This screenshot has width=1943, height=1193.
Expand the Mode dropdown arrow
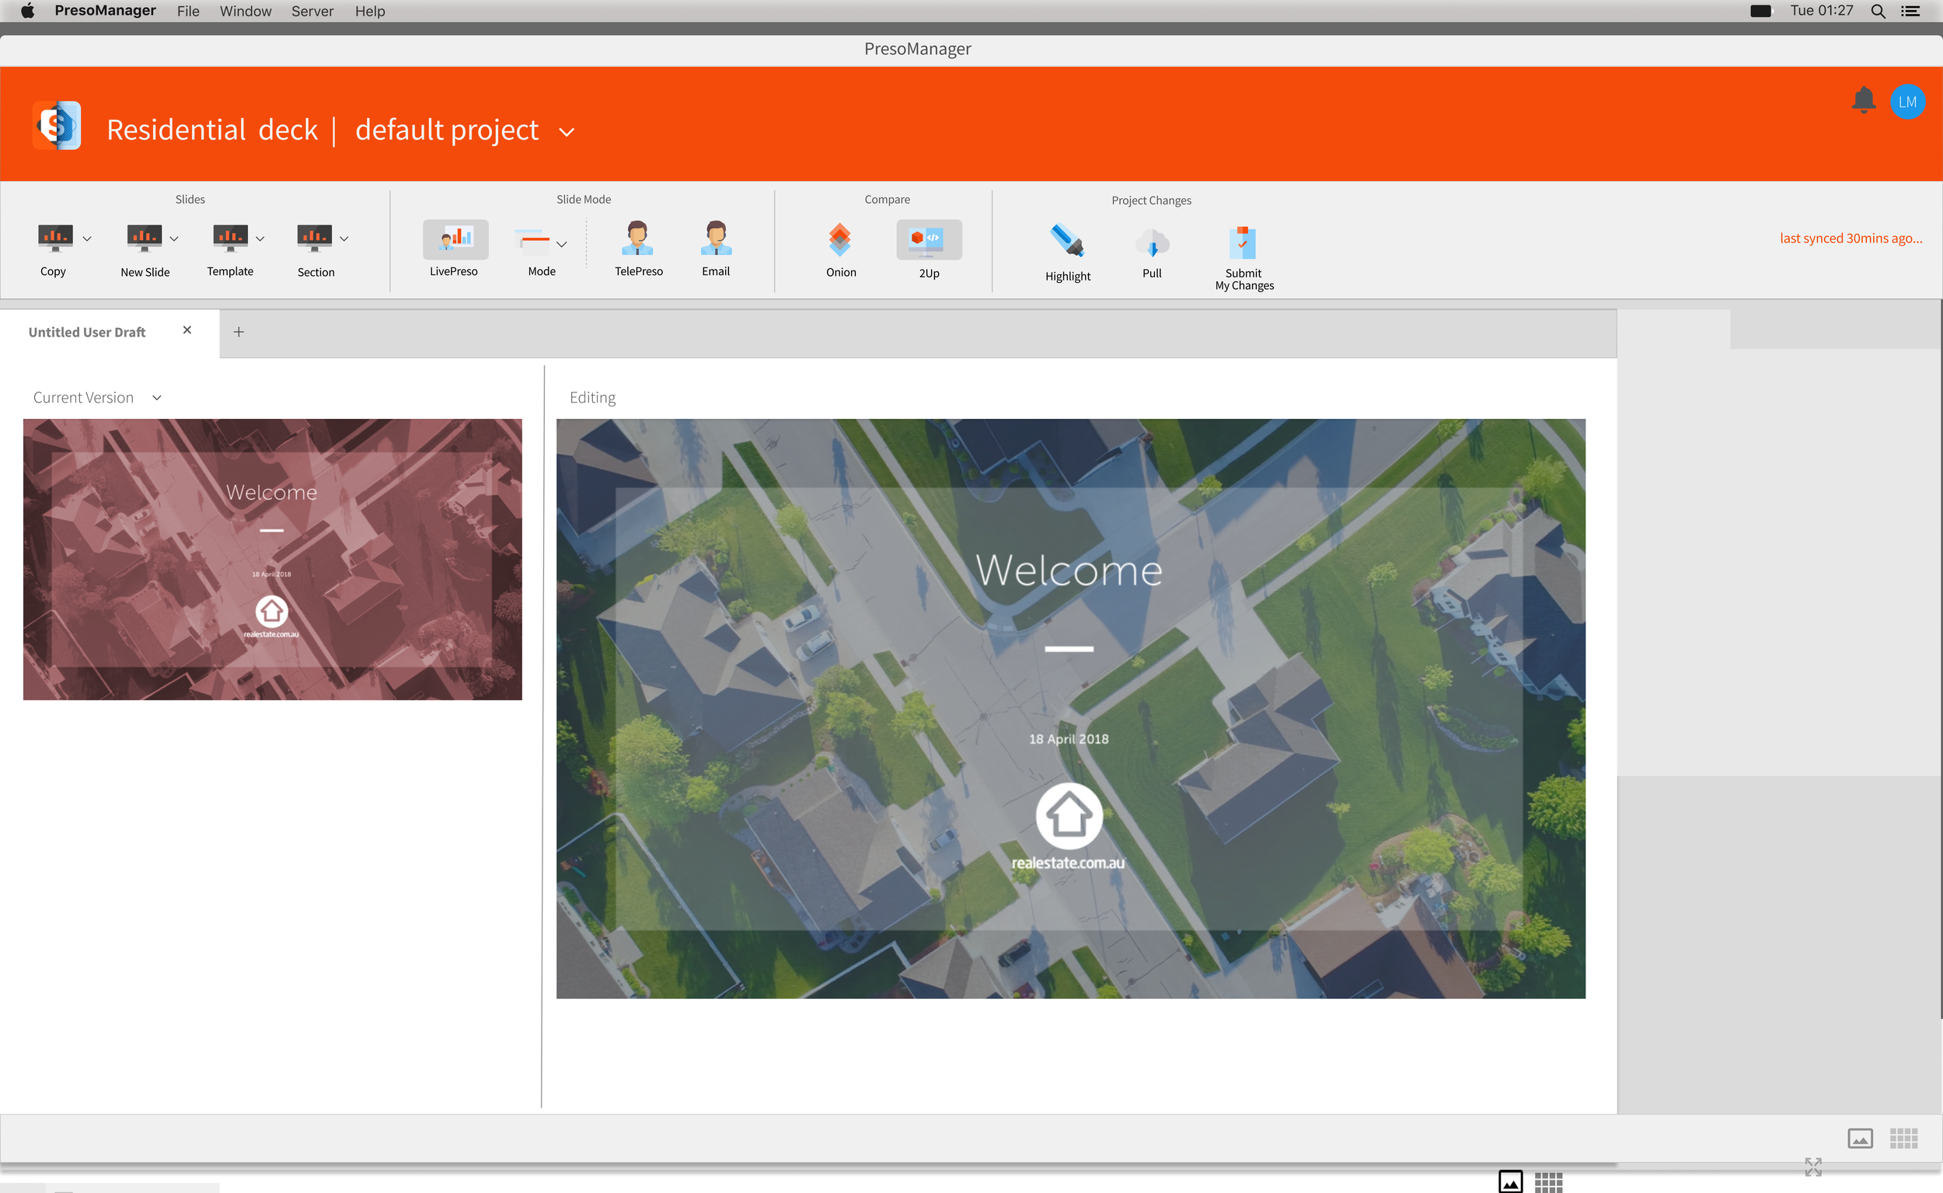pos(562,244)
